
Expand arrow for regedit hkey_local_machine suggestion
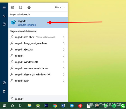coord(64,43)
